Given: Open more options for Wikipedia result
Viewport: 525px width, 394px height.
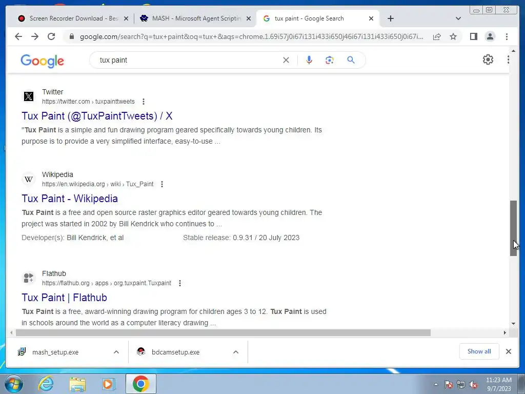Looking at the screenshot, I should (162, 184).
